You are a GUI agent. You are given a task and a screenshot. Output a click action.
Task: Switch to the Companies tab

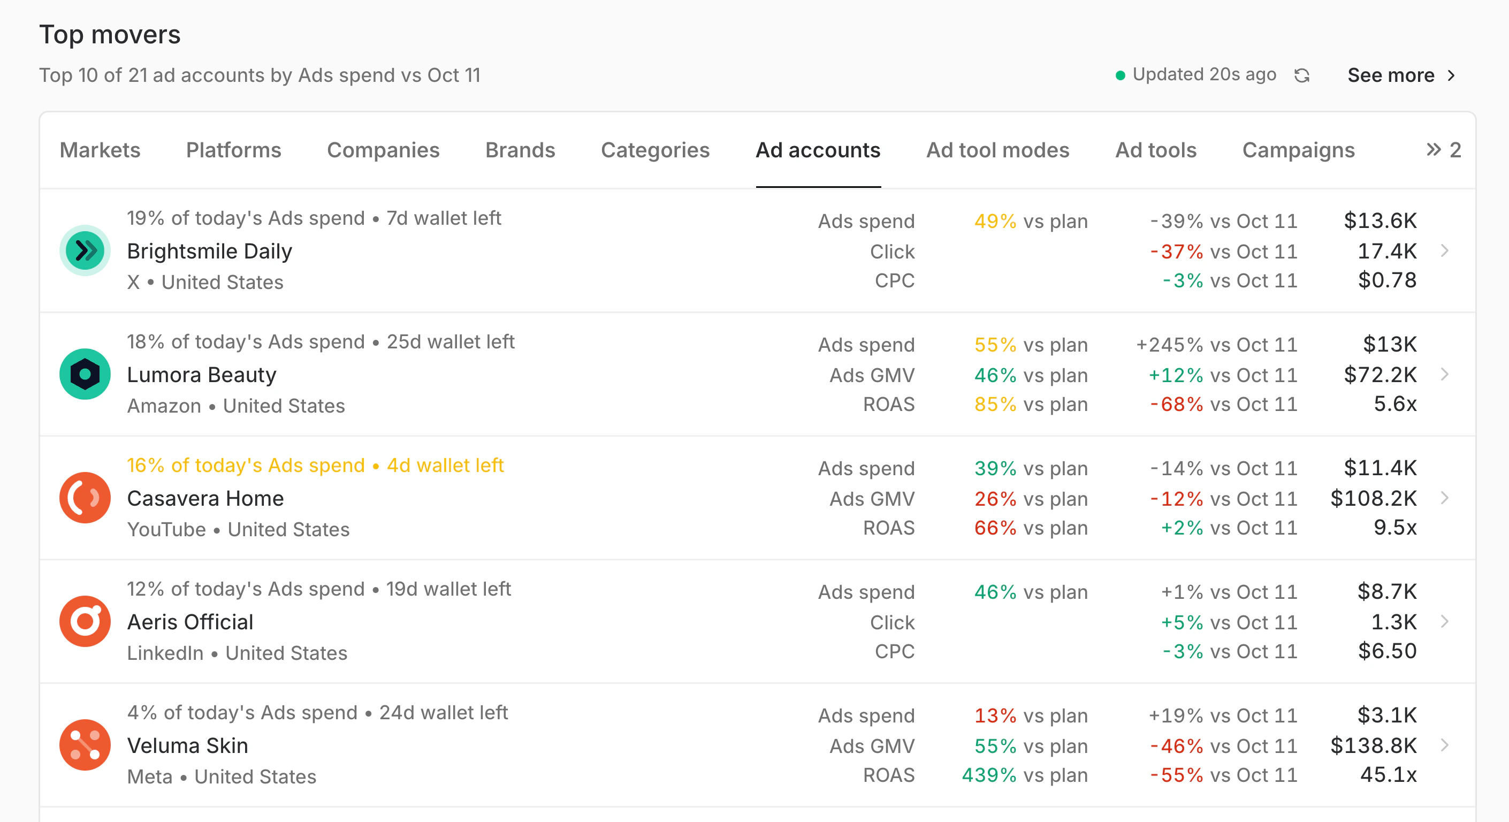point(383,150)
